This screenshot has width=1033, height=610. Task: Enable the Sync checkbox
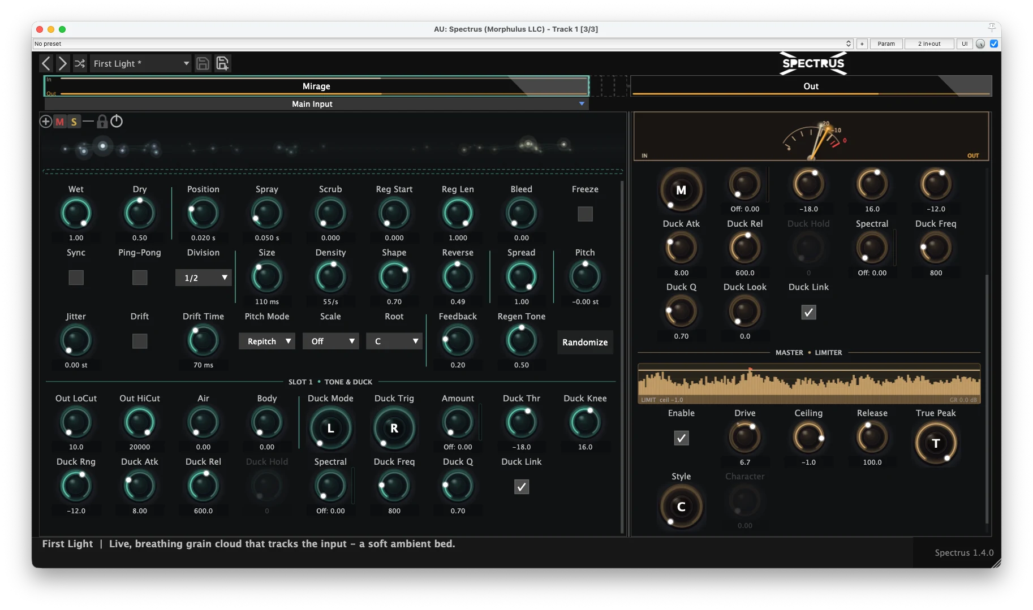pos(76,278)
